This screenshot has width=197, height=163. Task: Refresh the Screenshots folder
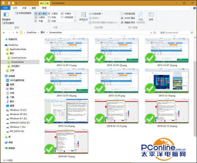(x=155, y=33)
